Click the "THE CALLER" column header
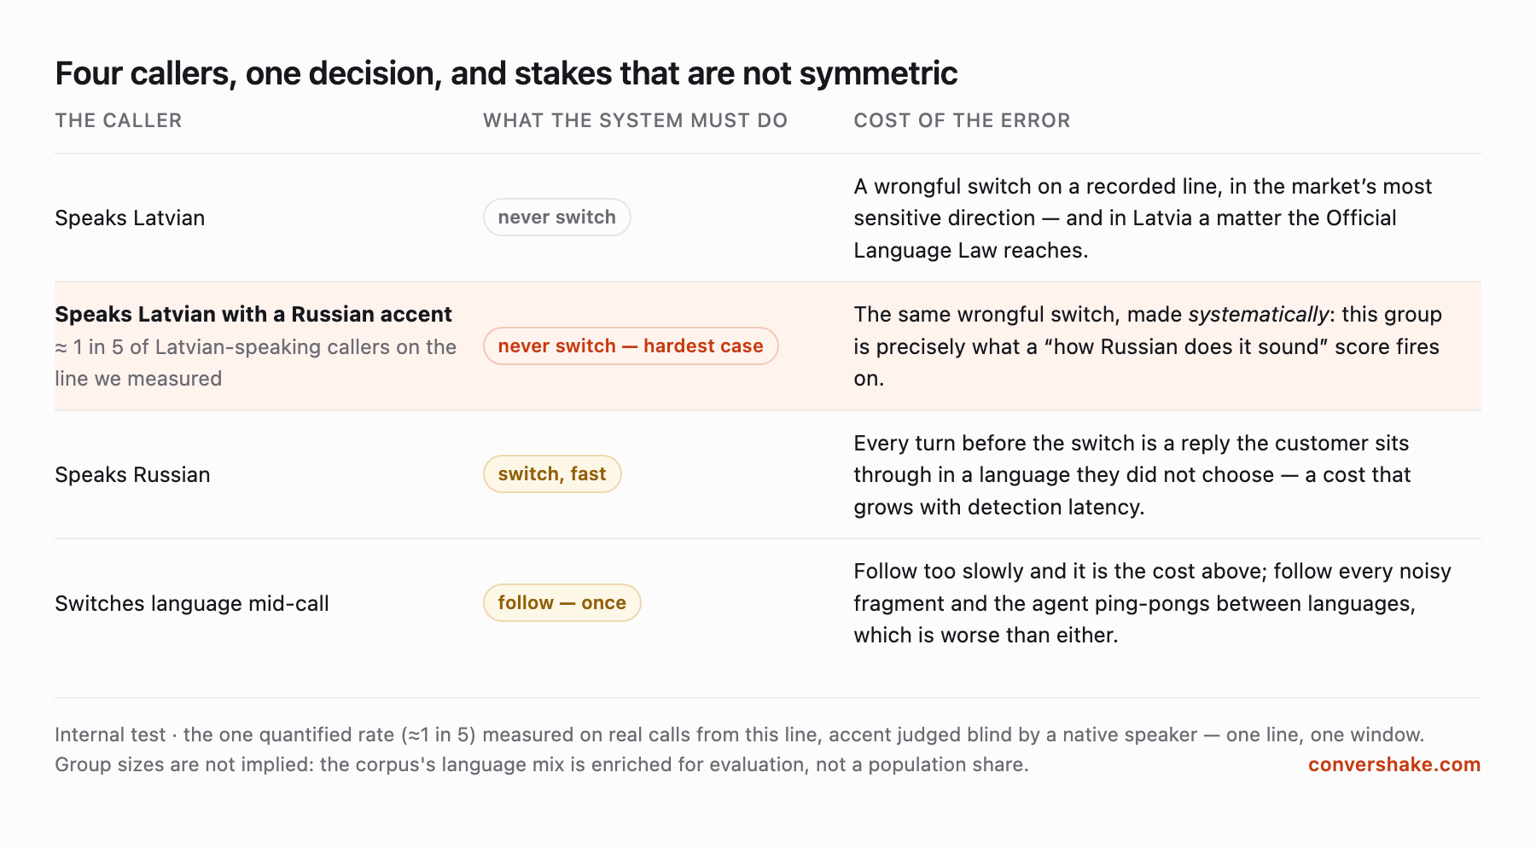The height and width of the screenshot is (848, 1536). click(119, 120)
